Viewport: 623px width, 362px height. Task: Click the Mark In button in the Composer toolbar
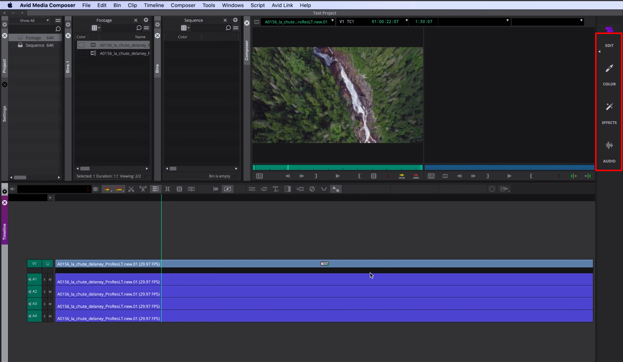coord(359,176)
